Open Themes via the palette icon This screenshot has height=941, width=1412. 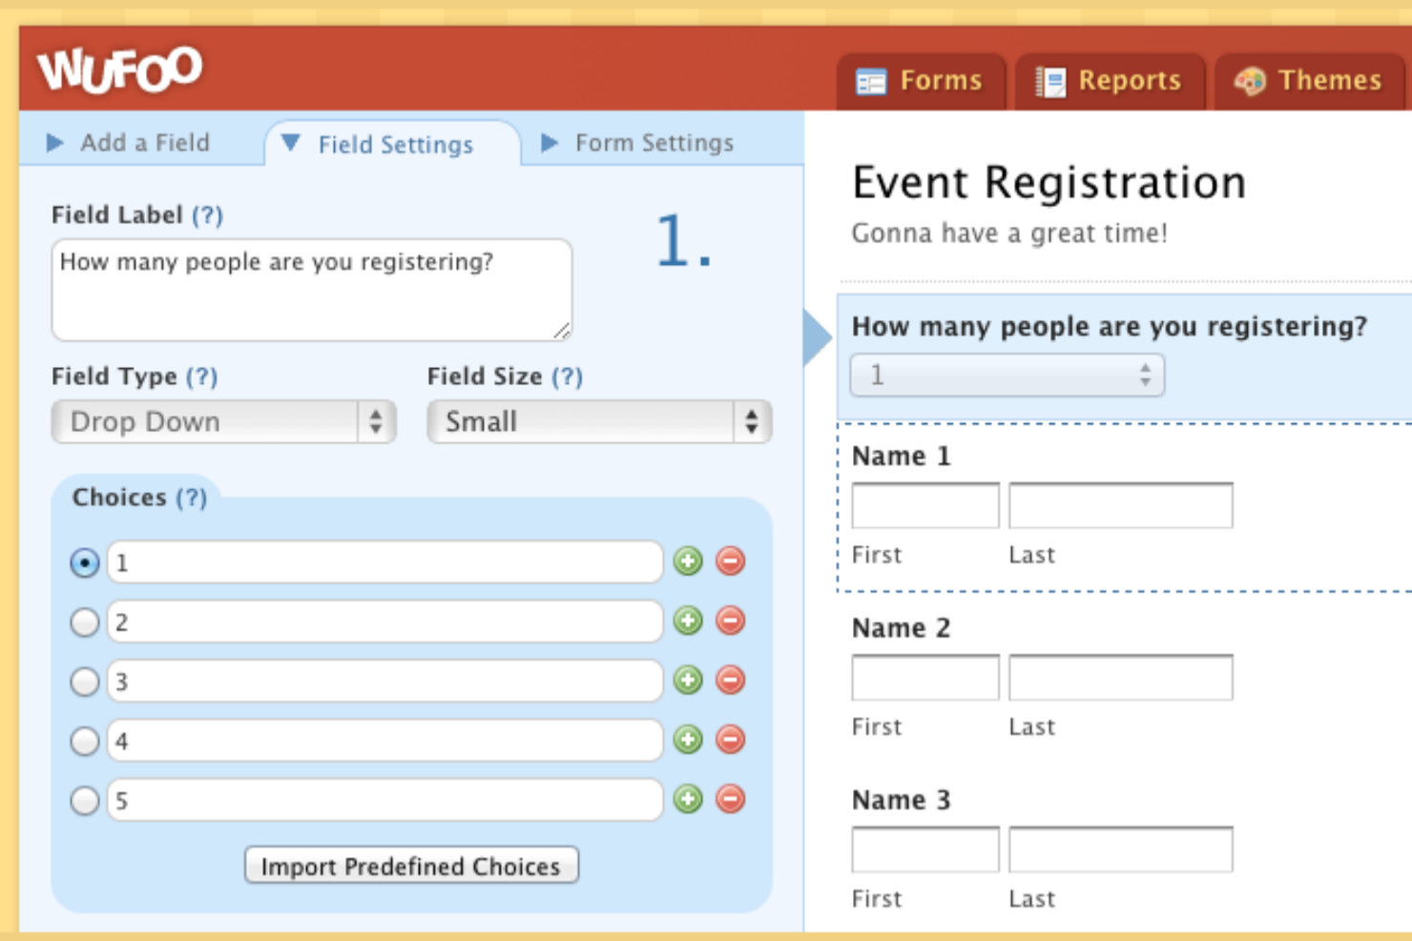tap(1251, 81)
